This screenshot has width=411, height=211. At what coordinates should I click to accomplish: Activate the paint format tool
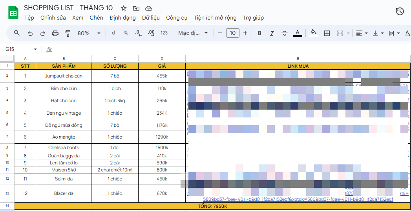68,33
